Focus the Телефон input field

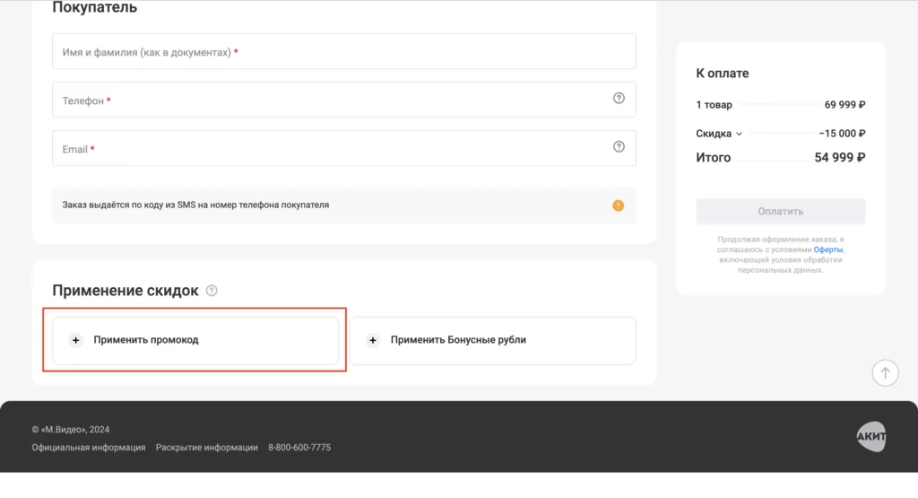point(332,100)
